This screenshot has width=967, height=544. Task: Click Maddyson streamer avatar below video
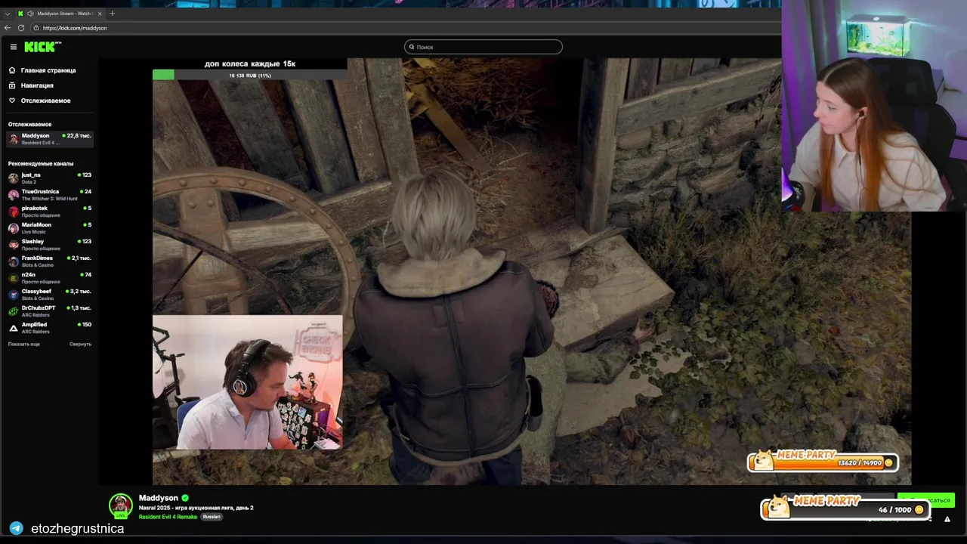click(x=121, y=505)
